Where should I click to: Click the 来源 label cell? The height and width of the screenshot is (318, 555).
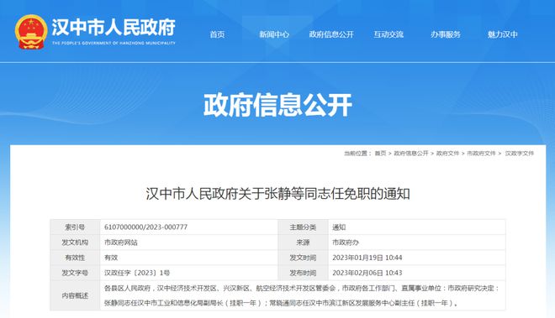click(x=303, y=242)
